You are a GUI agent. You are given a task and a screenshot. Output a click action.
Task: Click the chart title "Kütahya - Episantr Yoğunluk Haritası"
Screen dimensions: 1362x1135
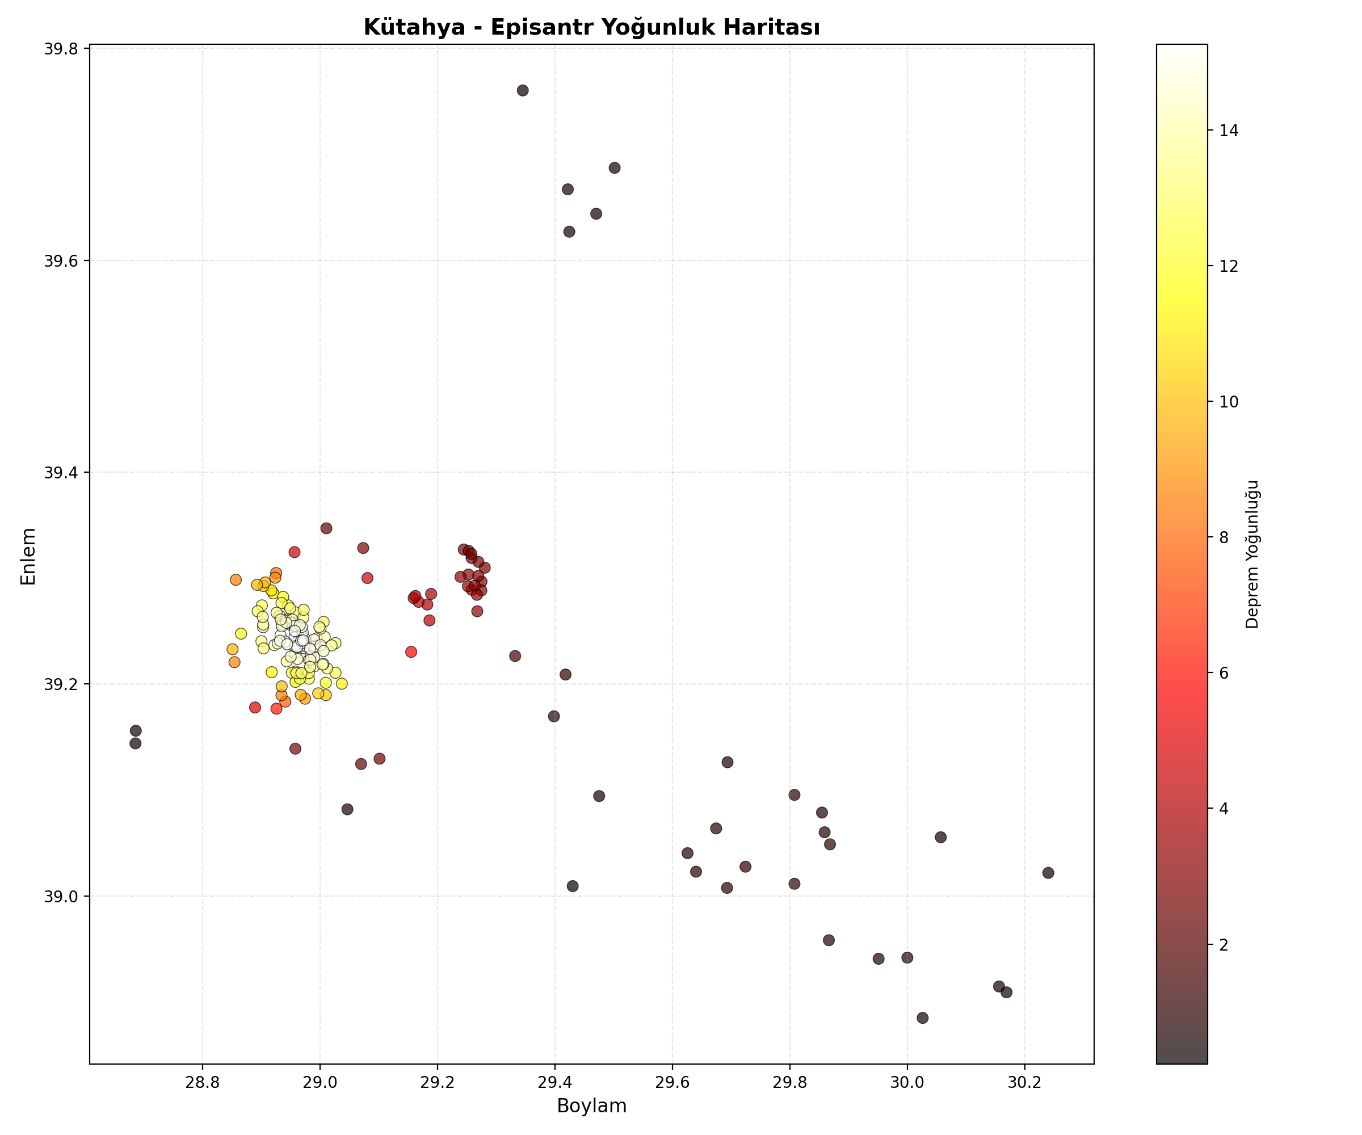591,27
